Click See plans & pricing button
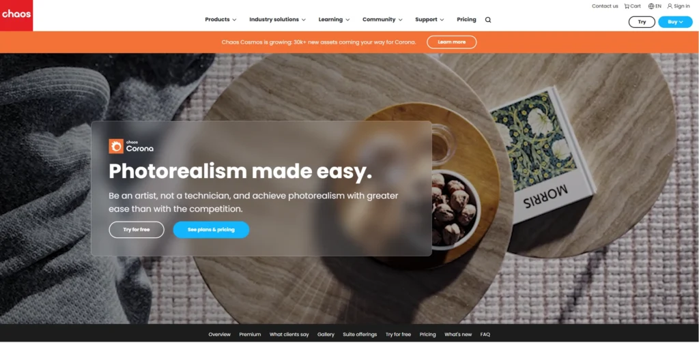Viewport: 699px width, 343px height. click(x=211, y=230)
